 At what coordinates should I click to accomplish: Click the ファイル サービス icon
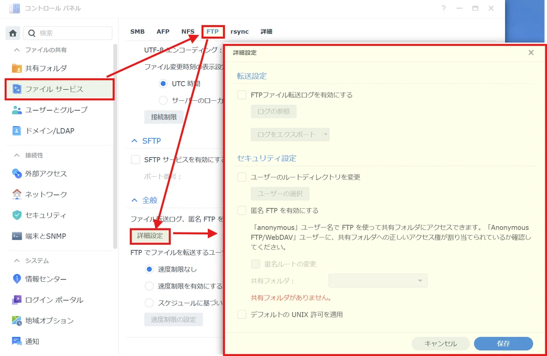pyautogui.click(x=17, y=89)
